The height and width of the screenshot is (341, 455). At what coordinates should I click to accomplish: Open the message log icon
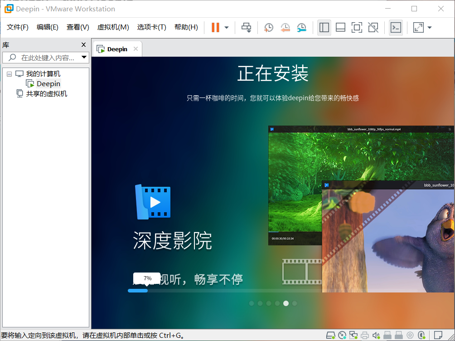pyautogui.click(x=438, y=335)
